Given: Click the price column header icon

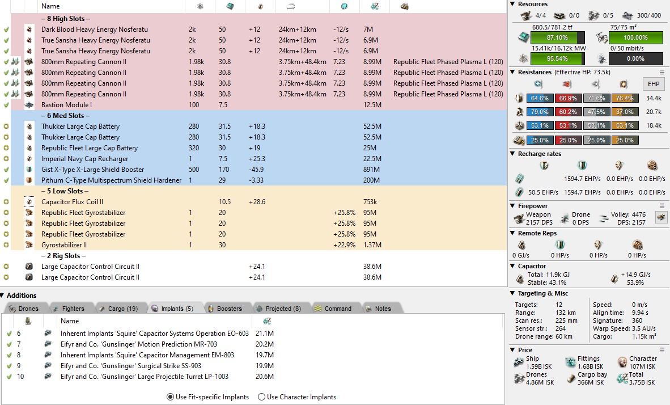Looking at the screenshot, I should click(x=374, y=6).
